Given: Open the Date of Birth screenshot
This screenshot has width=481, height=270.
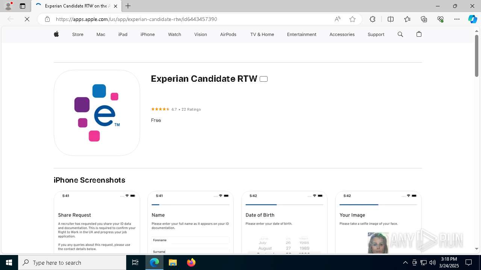Looking at the screenshot, I should (x=284, y=222).
